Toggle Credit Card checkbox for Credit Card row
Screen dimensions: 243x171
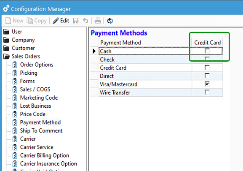[207, 68]
